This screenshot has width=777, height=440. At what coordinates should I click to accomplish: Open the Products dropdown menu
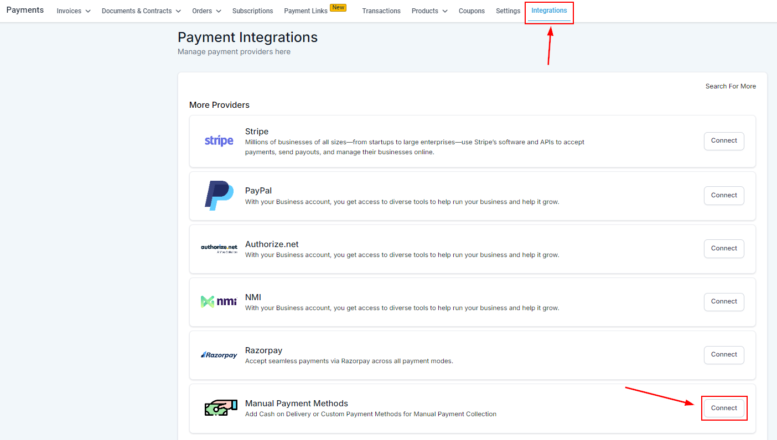click(x=429, y=11)
